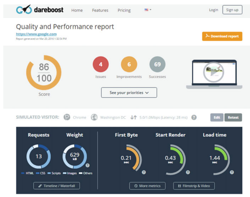
Task: Click the red 4 Issues circle
Action: [x=101, y=64]
